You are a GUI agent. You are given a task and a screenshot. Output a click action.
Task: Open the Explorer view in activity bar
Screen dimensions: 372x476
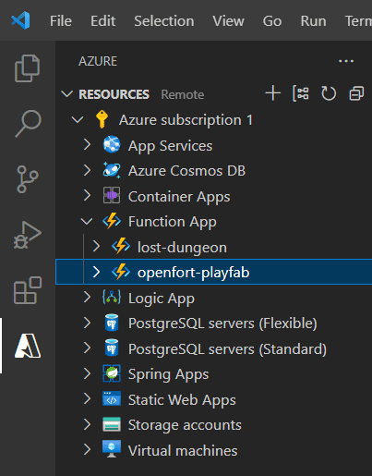click(x=28, y=68)
